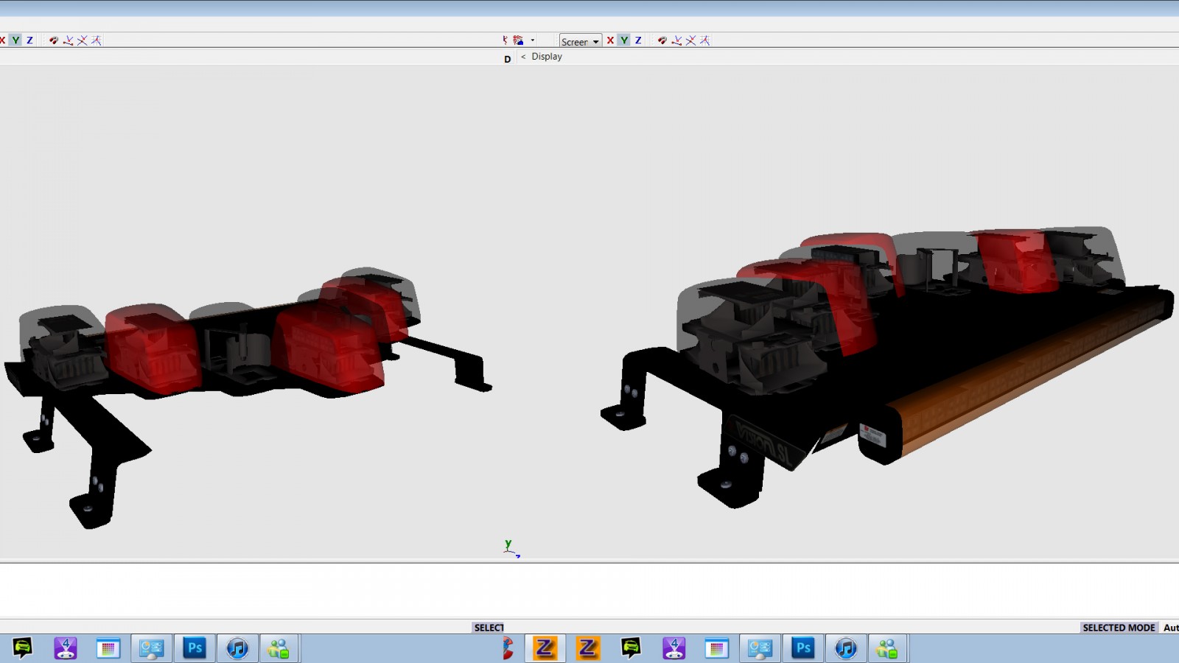The height and width of the screenshot is (663, 1179).
Task: Click the red link icon right of the Screen dropdown
Action: (662, 41)
